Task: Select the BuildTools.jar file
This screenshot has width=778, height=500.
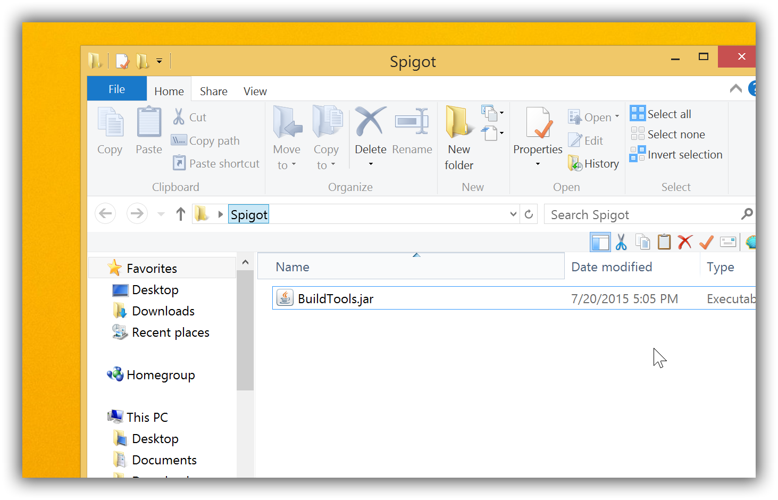Action: tap(336, 298)
